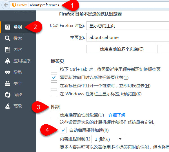Open the 高级 preferences category

click(x=18, y=106)
